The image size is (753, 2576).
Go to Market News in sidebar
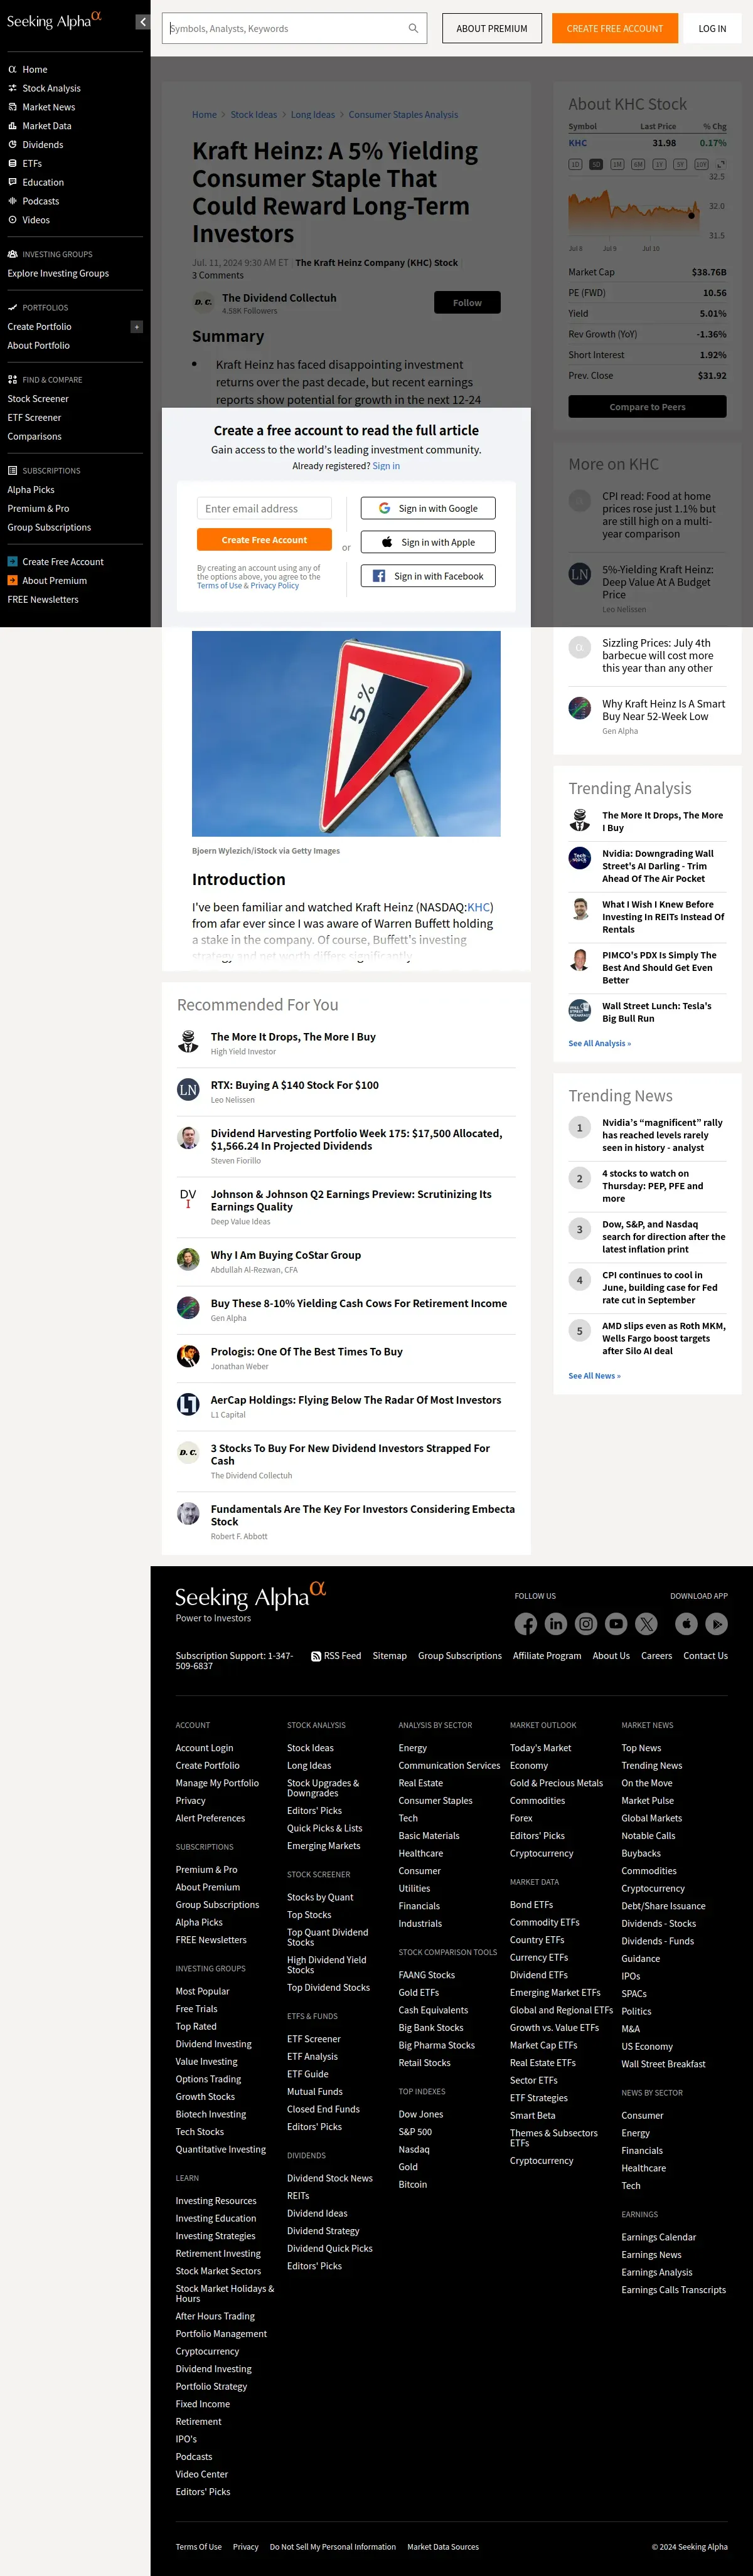click(x=49, y=107)
